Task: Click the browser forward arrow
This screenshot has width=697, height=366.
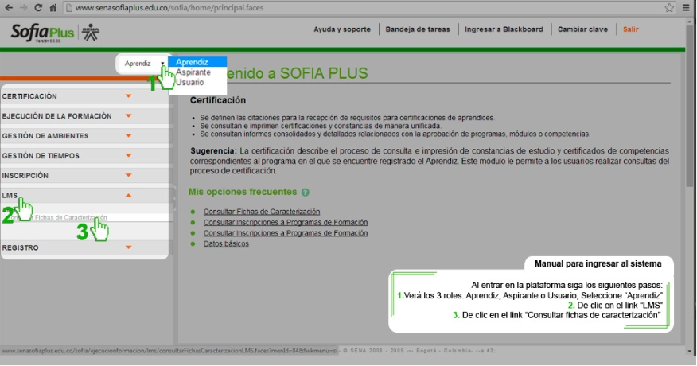Action: click(24, 8)
